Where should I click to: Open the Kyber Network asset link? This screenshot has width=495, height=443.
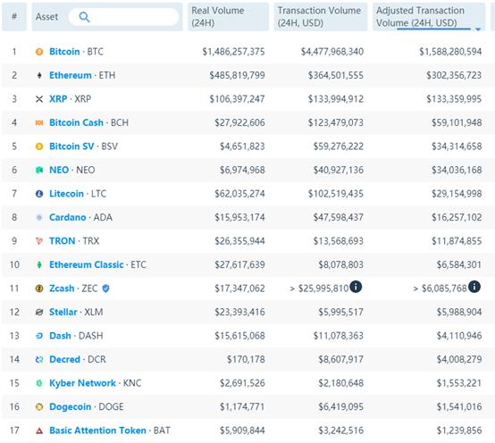click(x=83, y=383)
